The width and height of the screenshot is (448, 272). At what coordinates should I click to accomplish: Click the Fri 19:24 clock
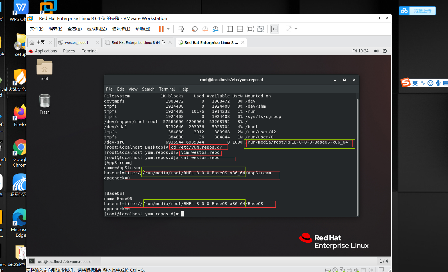(x=360, y=51)
